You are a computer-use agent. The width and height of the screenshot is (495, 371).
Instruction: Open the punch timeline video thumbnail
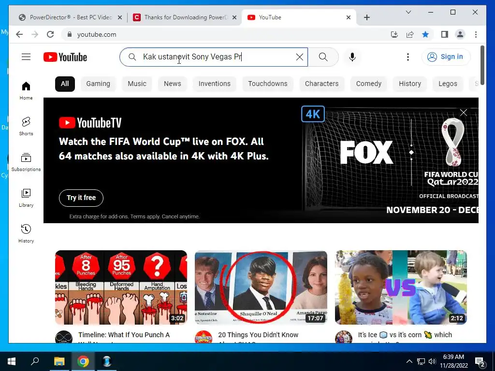[x=121, y=287]
